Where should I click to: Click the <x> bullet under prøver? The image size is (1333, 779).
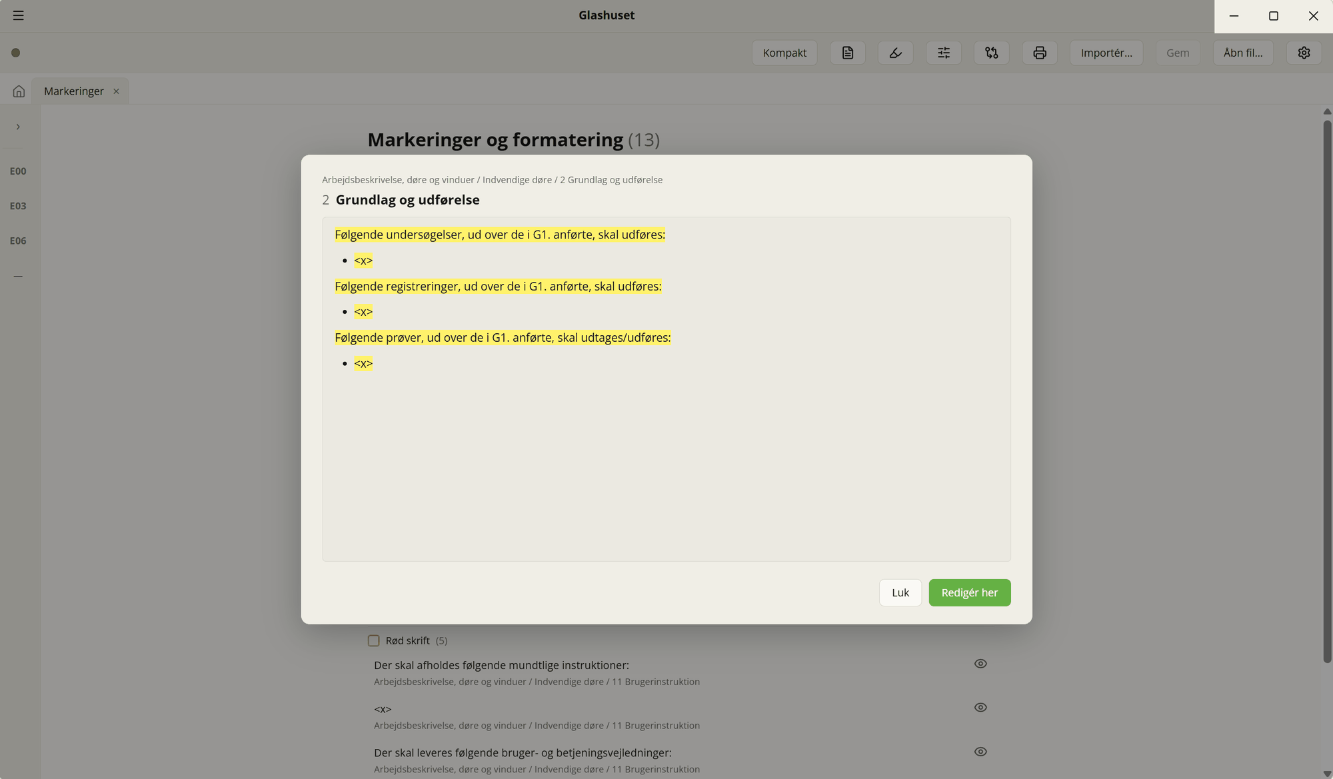tap(363, 364)
